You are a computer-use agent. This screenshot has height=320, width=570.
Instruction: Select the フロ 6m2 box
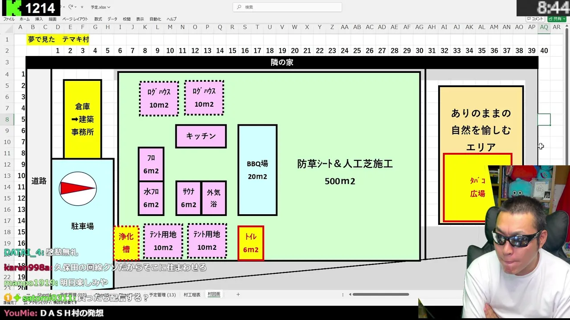[x=151, y=164]
